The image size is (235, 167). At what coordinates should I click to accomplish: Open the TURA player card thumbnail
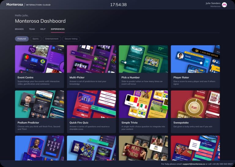pyautogui.click(x=39, y=148)
